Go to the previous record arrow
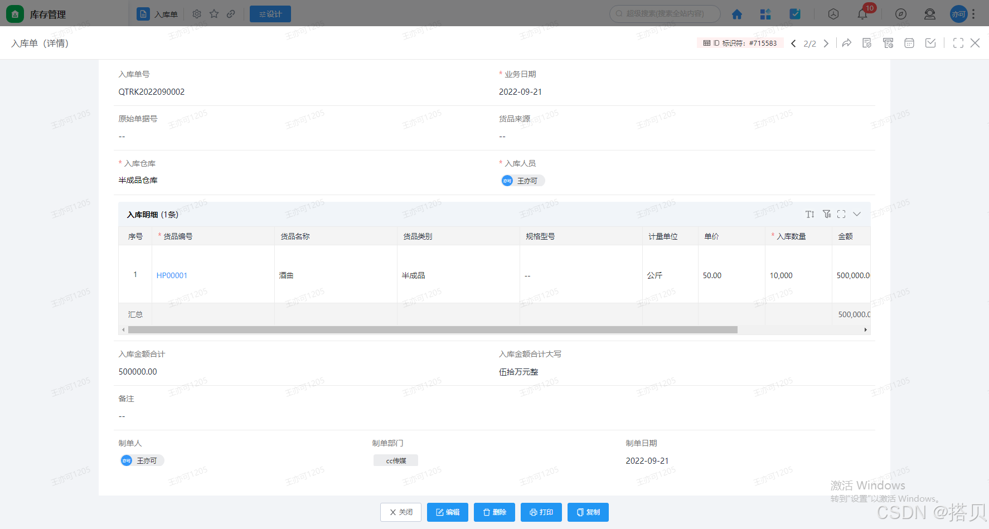Image resolution: width=989 pixels, height=529 pixels. point(793,43)
